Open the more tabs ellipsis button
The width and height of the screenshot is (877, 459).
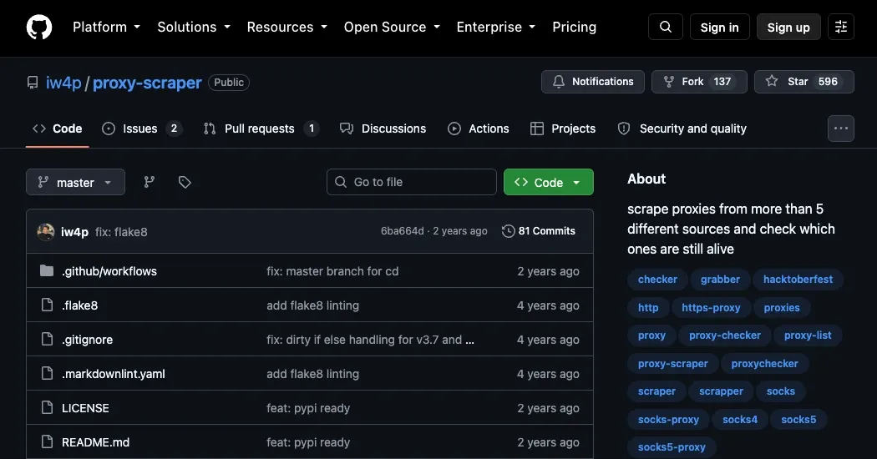tap(840, 128)
